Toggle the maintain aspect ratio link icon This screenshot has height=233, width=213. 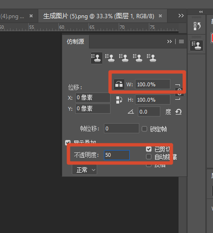coord(179,92)
